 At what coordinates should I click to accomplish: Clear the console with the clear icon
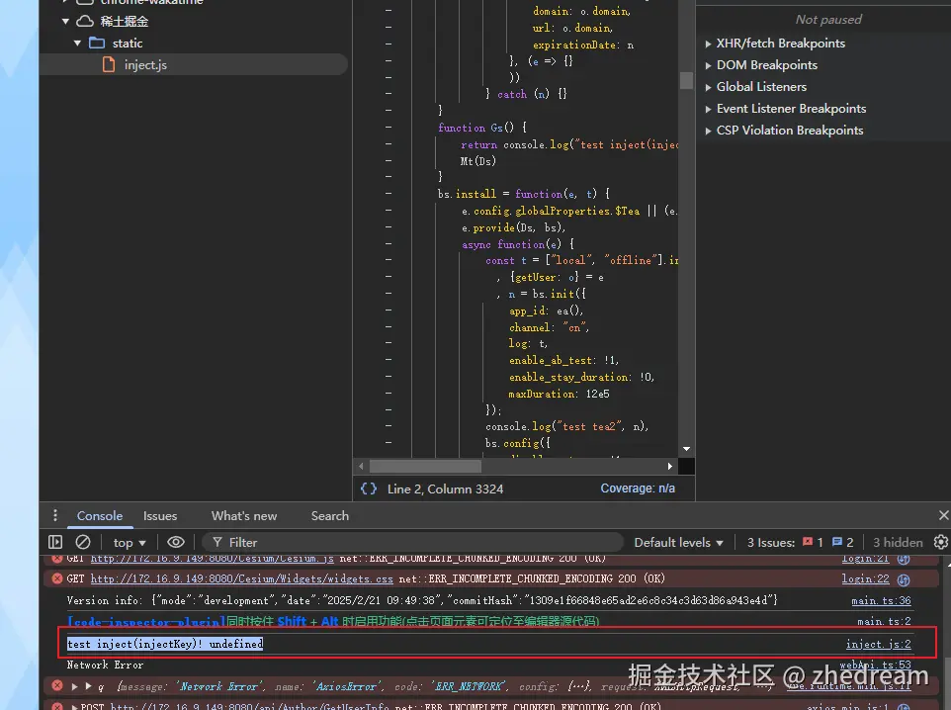83,542
